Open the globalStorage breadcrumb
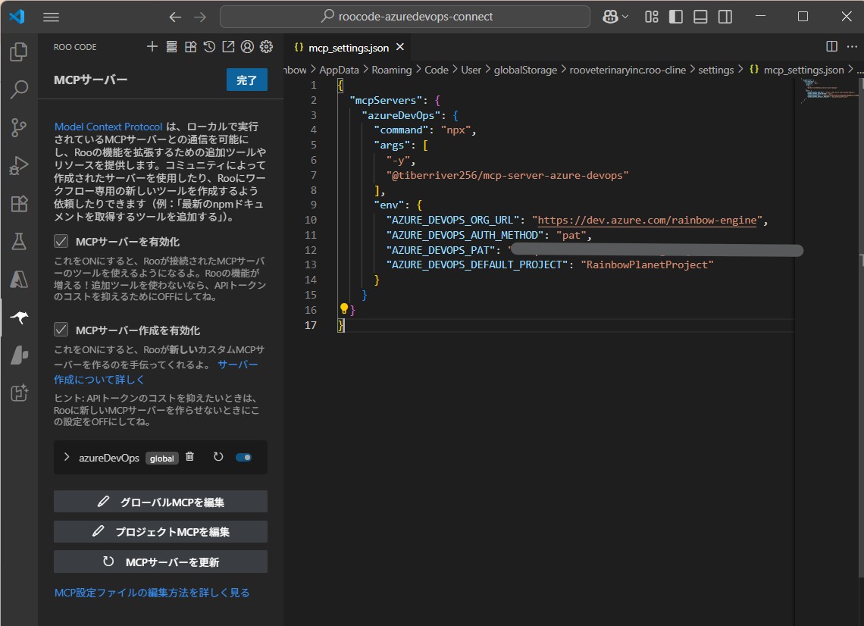 tap(525, 70)
